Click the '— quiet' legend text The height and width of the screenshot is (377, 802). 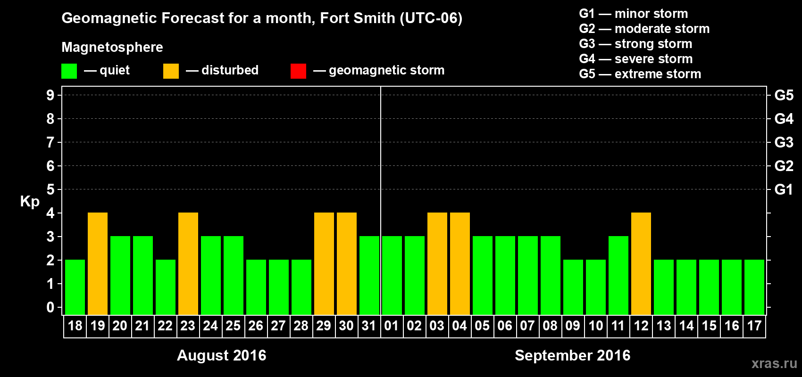[x=107, y=70]
